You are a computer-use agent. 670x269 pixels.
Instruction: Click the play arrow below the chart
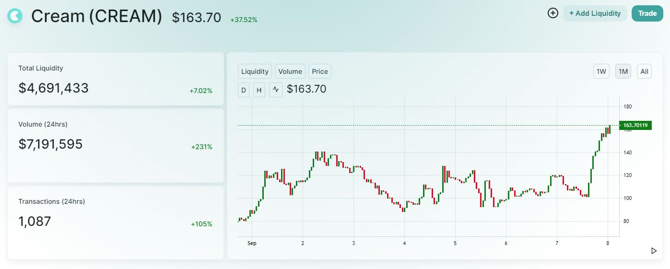coord(654,250)
